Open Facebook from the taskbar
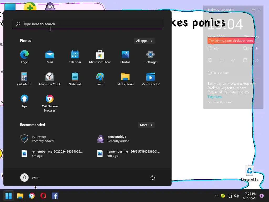 [x=55, y=196]
